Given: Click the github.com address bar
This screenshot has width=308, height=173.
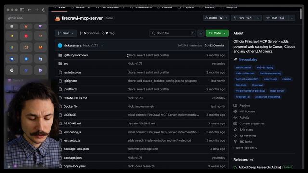Looking at the screenshot, I should pyautogui.click(x=26, y=18).
